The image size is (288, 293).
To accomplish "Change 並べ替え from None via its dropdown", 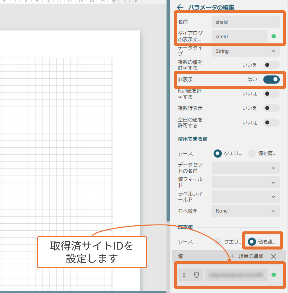I will 245,211.
